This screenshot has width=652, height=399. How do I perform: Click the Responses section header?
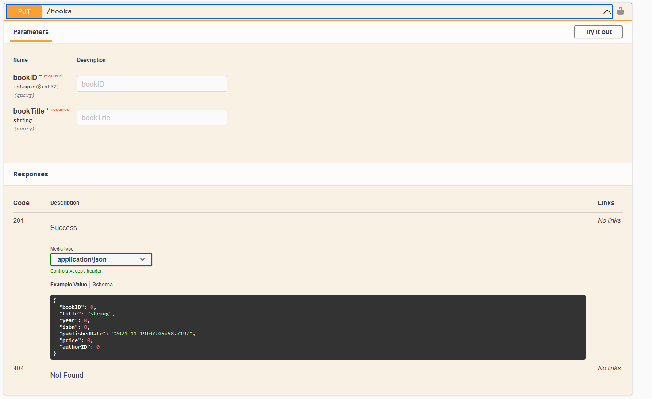[x=31, y=174]
